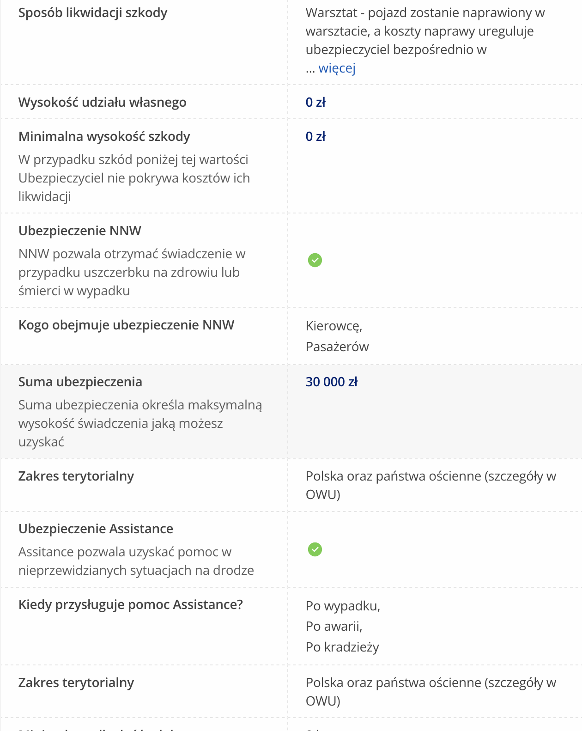Click the "Sposób likwidacji szkody" label
The width and height of the screenshot is (582, 731).
93,13
